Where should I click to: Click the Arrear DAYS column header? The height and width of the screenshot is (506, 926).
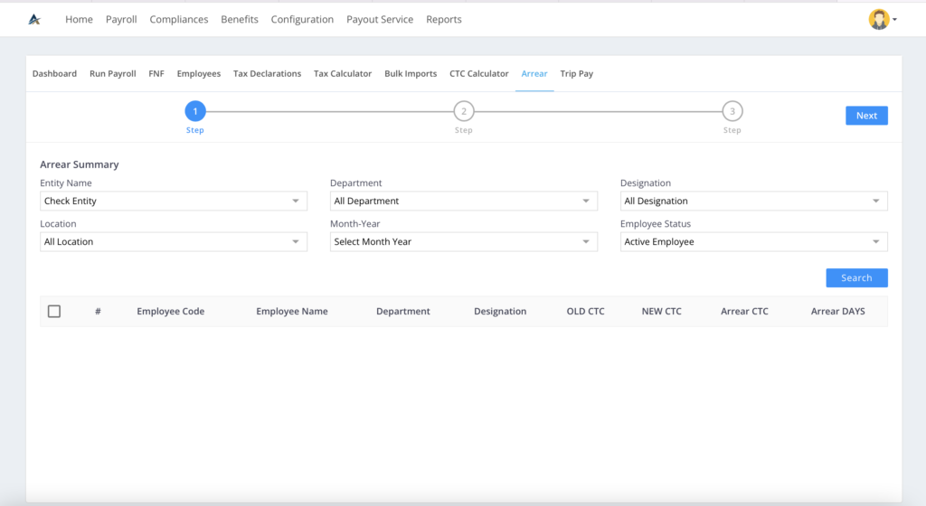pyautogui.click(x=838, y=312)
